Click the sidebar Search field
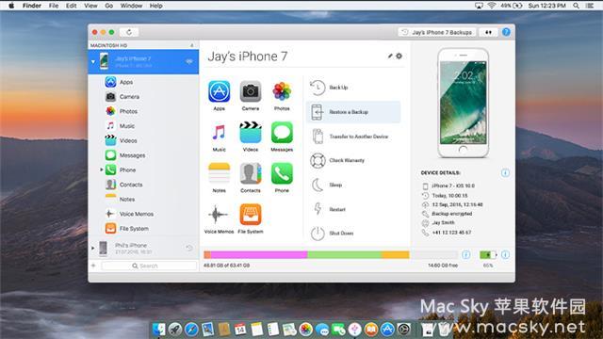 (x=149, y=266)
